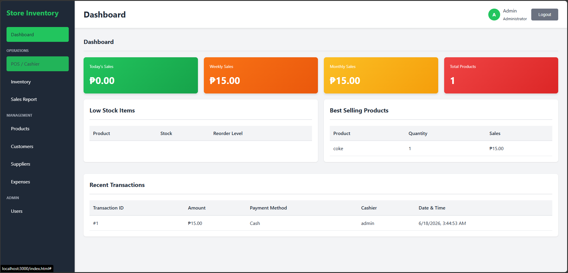This screenshot has width=568, height=273.
Task: Select the Weekly Sales orange card
Action: (x=261, y=75)
